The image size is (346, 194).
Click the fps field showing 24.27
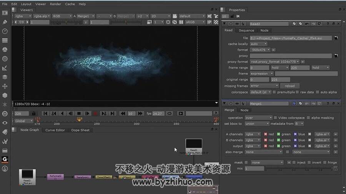click(x=158, y=113)
